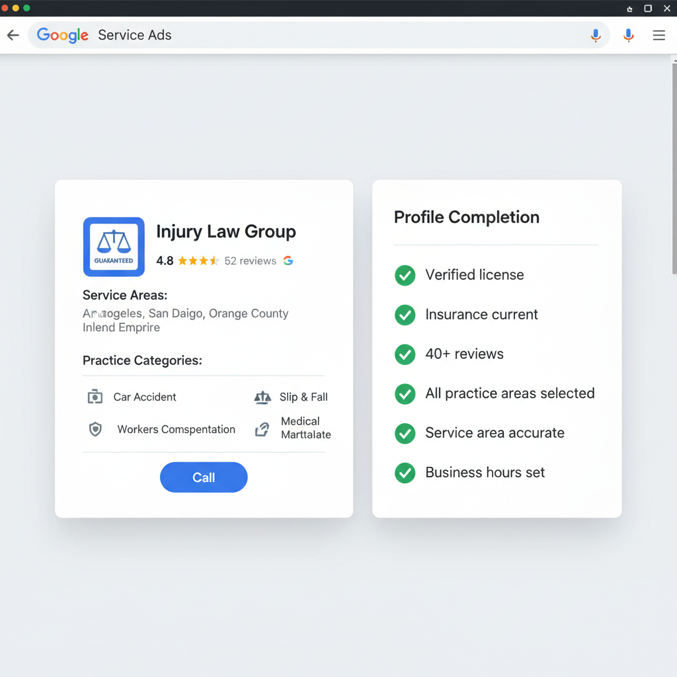Click the Medical Malpractice label
The height and width of the screenshot is (677, 677).
pos(305,428)
